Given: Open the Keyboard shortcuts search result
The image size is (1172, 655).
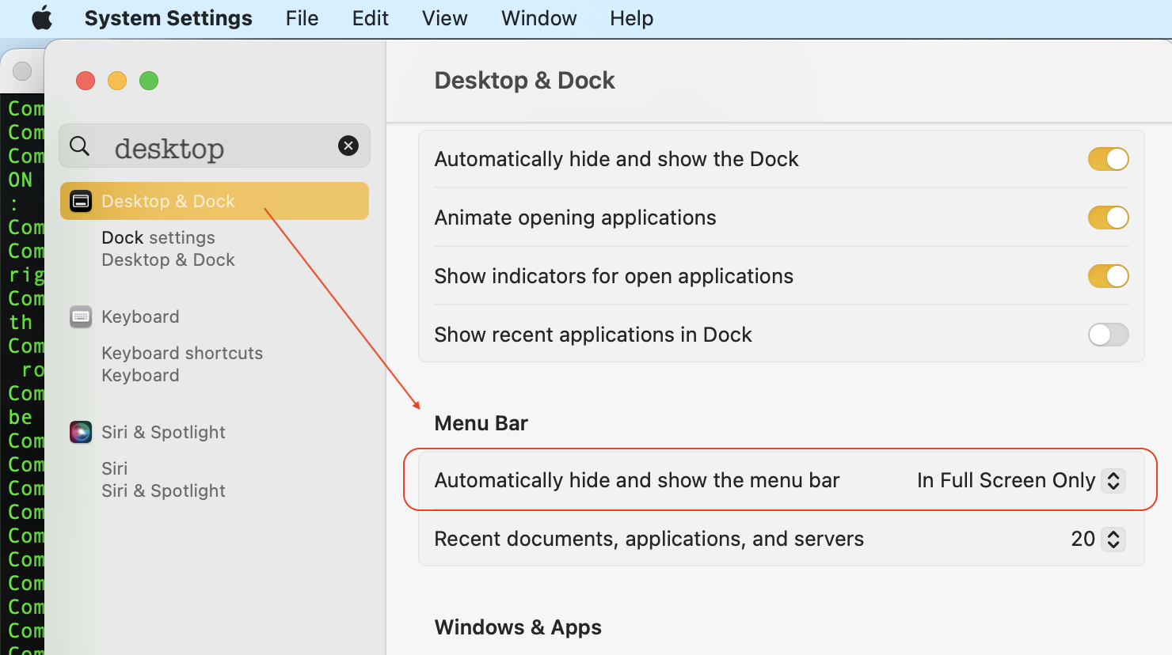Looking at the screenshot, I should [x=182, y=353].
